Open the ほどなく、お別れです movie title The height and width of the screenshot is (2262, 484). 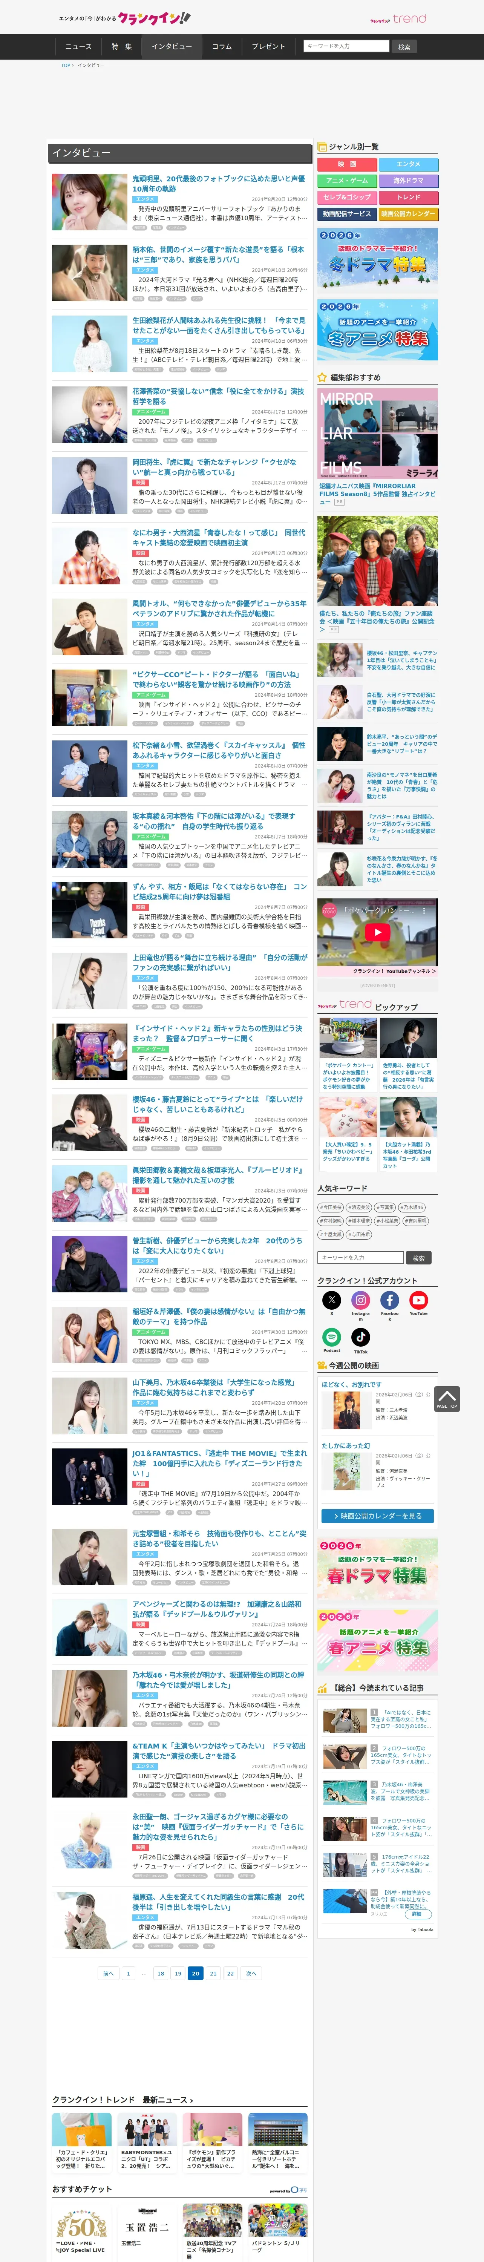click(x=351, y=1385)
